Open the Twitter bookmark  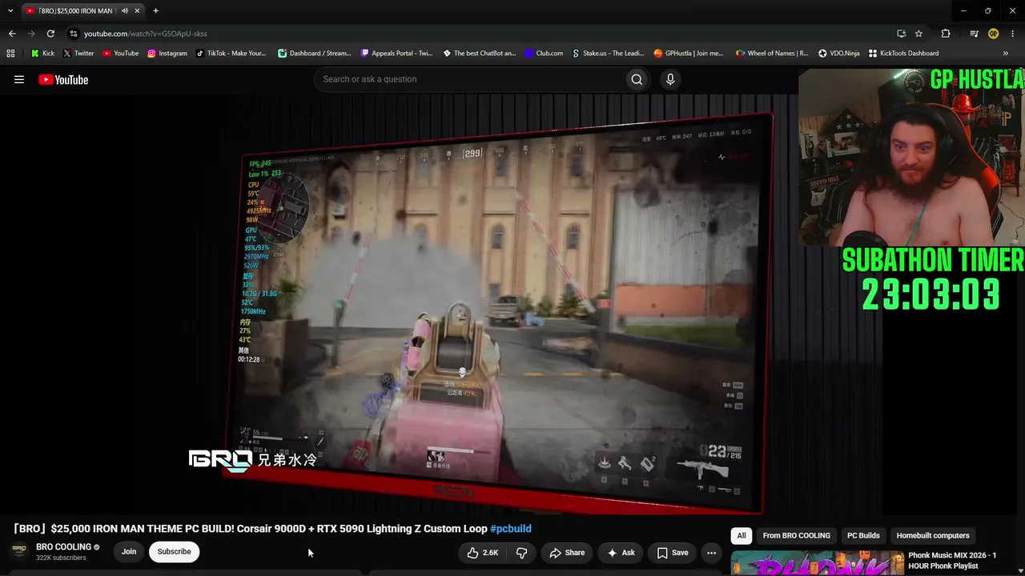pyautogui.click(x=78, y=54)
